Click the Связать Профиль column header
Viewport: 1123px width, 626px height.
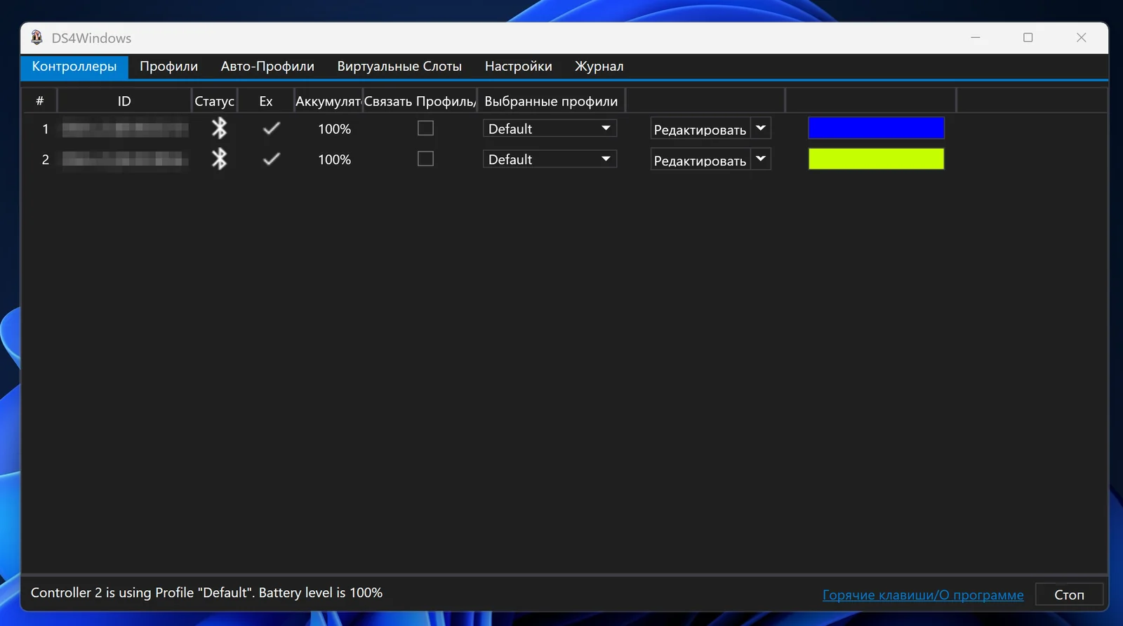(420, 101)
